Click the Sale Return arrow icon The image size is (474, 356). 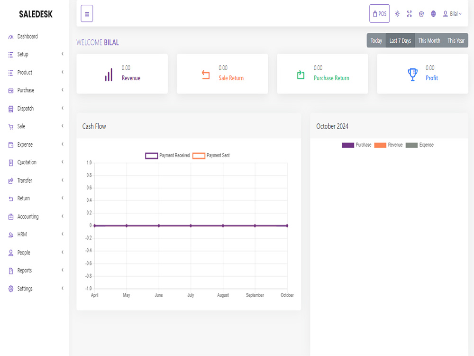point(206,75)
